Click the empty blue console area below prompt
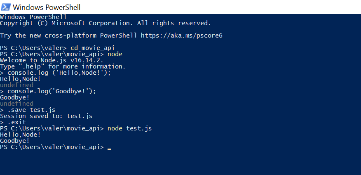Image resolution: width=361 pixels, height=175 pixels. pyautogui.click(x=180, y=163)
